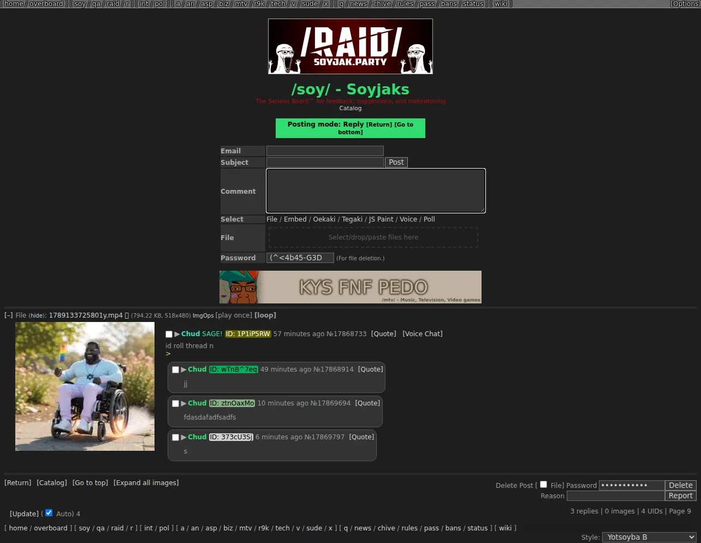Open post menu arrow for reply 17869694
The width and height of the screenshot is (701, 543).
tap(183, 403)
